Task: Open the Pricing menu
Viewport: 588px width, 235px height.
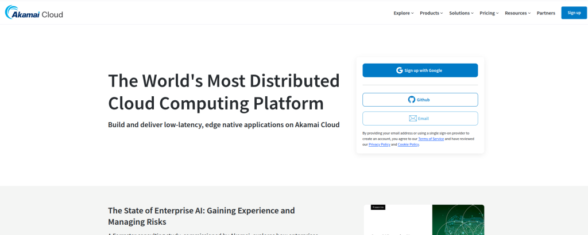Action: (489, 13)
